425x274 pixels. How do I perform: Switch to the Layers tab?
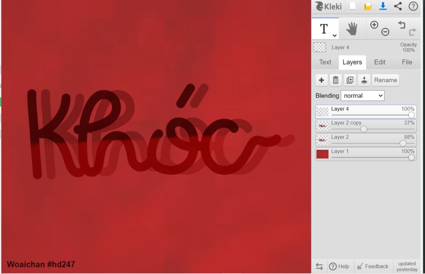click(352, 62)
